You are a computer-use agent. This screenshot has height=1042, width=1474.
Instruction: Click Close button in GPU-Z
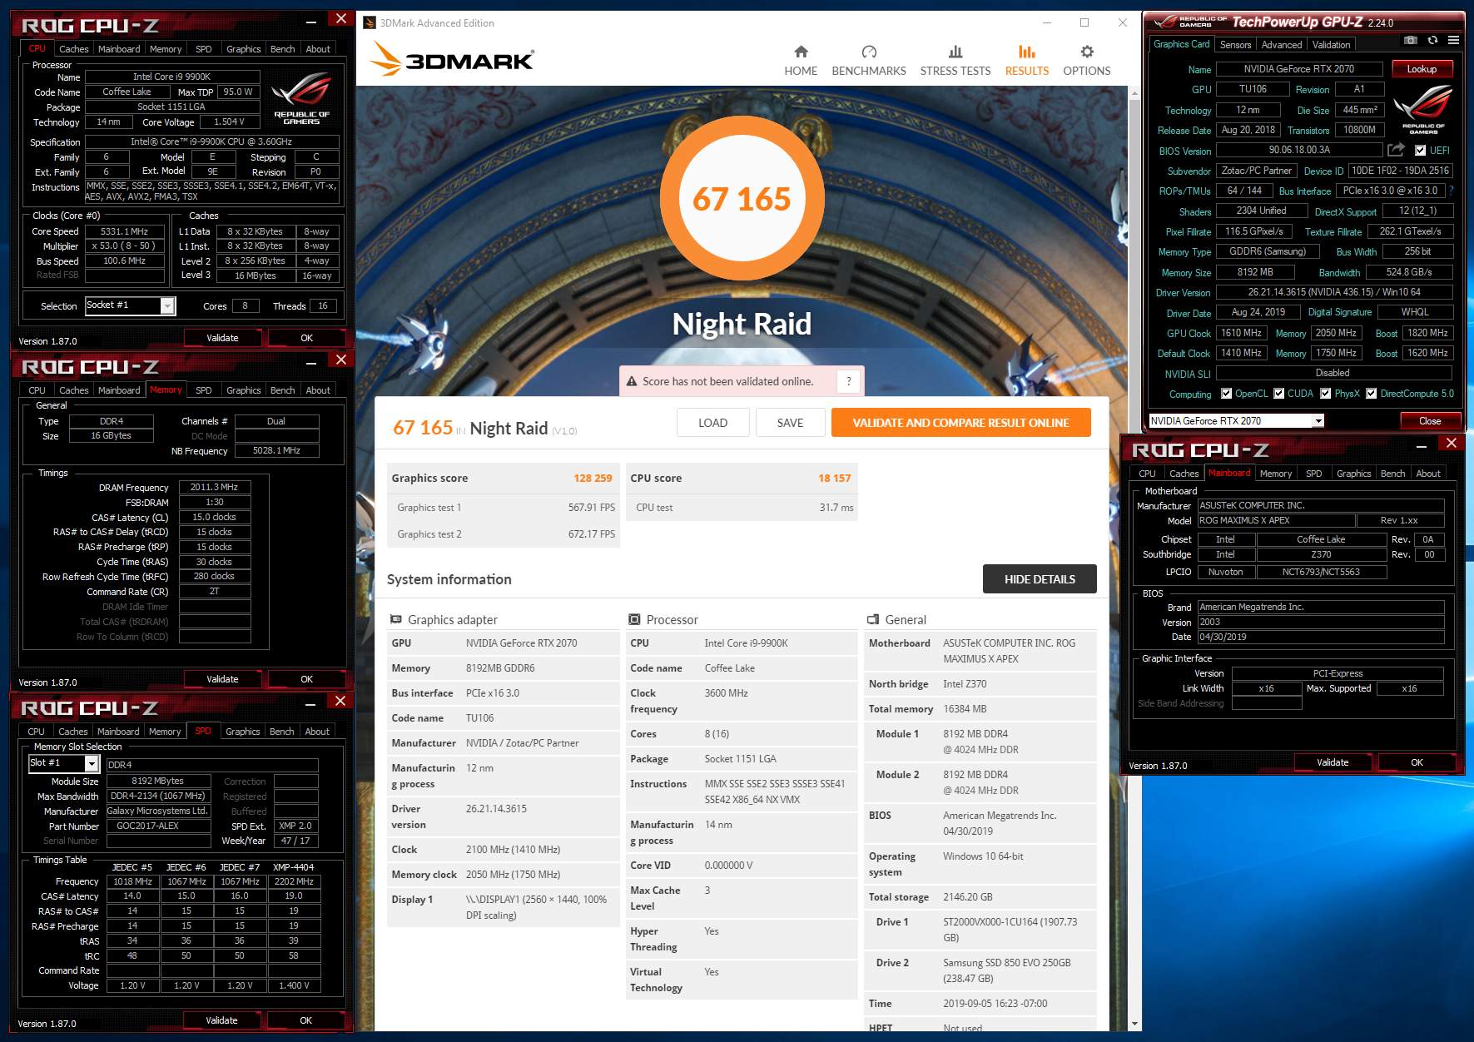(x=1429, y=421)
